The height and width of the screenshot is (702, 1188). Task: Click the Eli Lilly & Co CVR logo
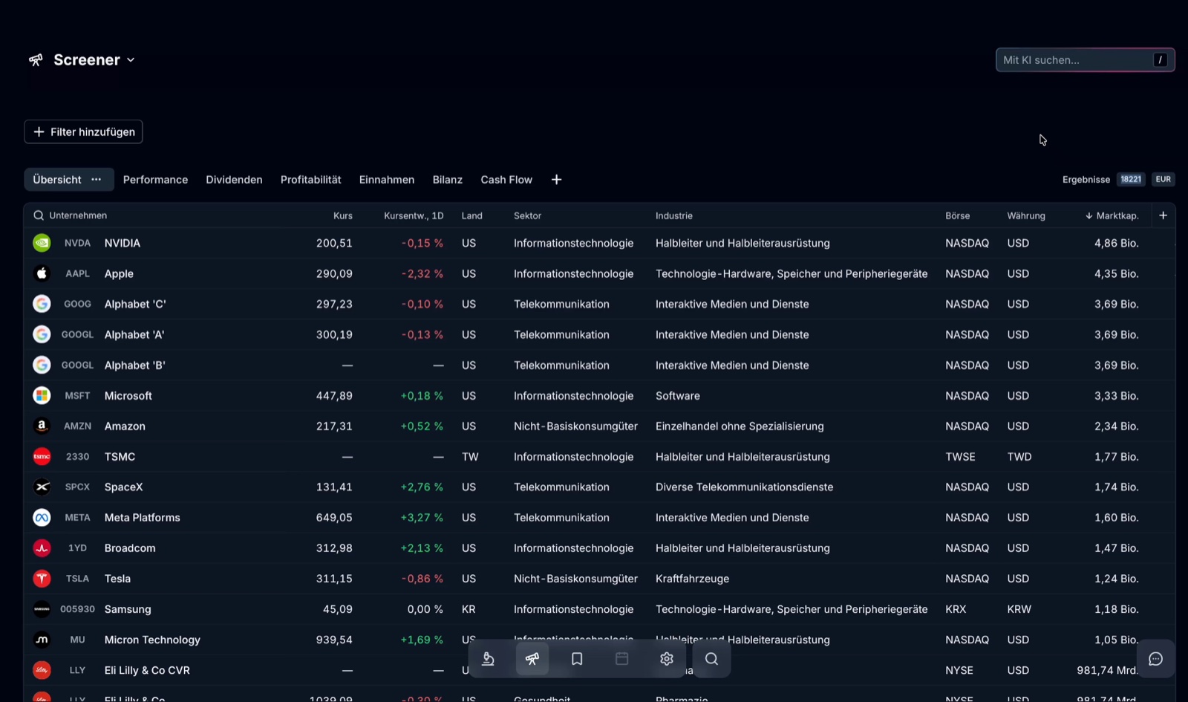pyautogui.click(x=42, y=670)
